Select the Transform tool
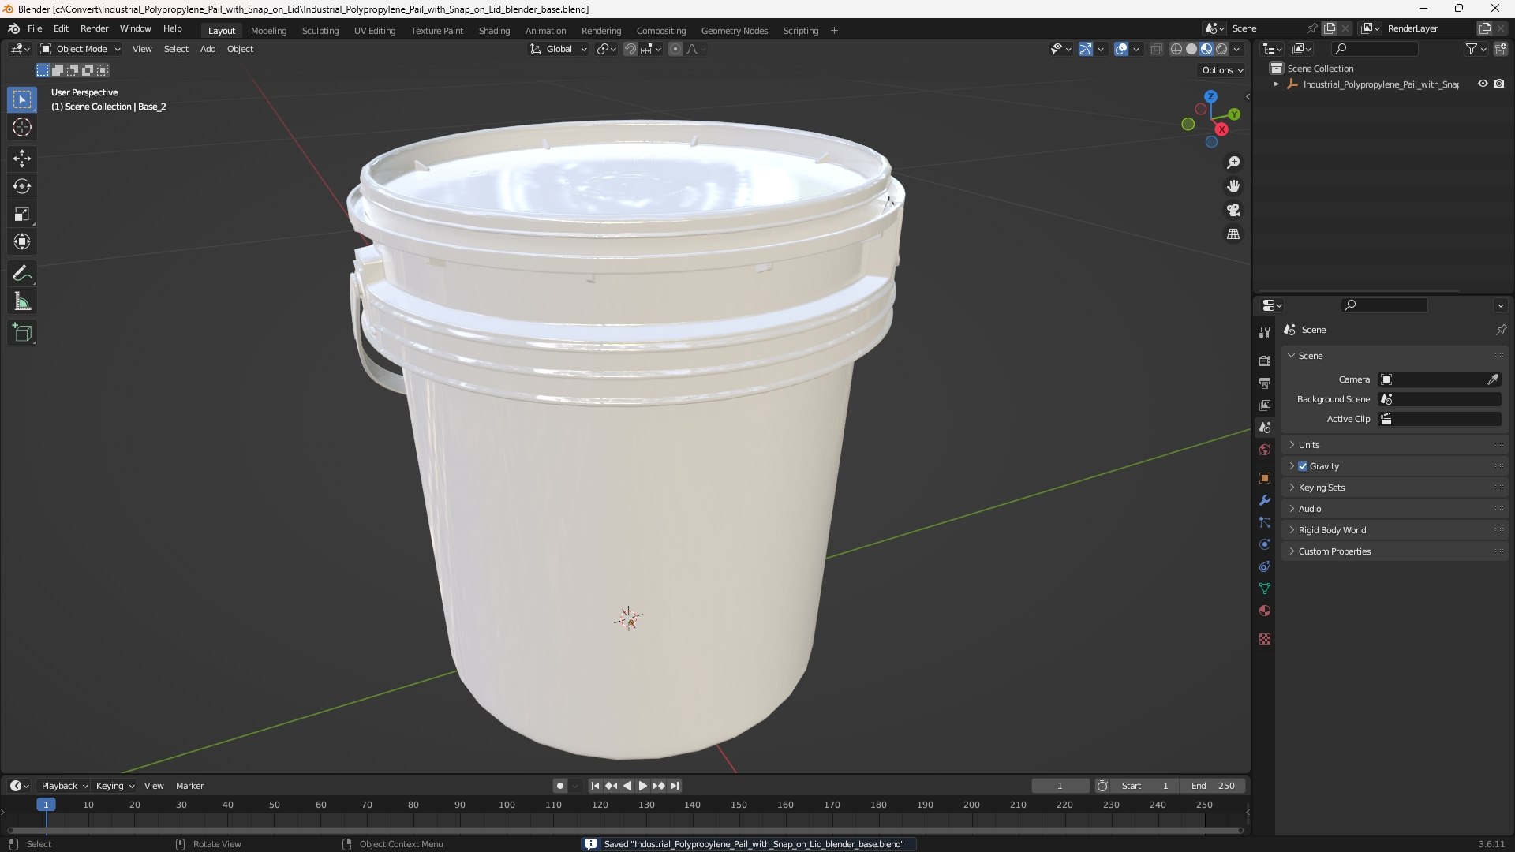1515x852 pixels. click(22, 241)
